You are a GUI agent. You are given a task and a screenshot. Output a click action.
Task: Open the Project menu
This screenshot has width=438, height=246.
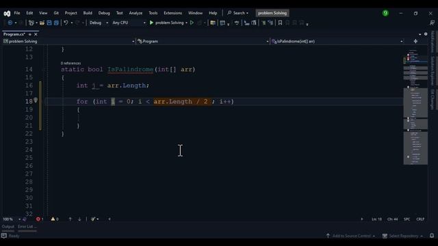(x=70, y=13)
